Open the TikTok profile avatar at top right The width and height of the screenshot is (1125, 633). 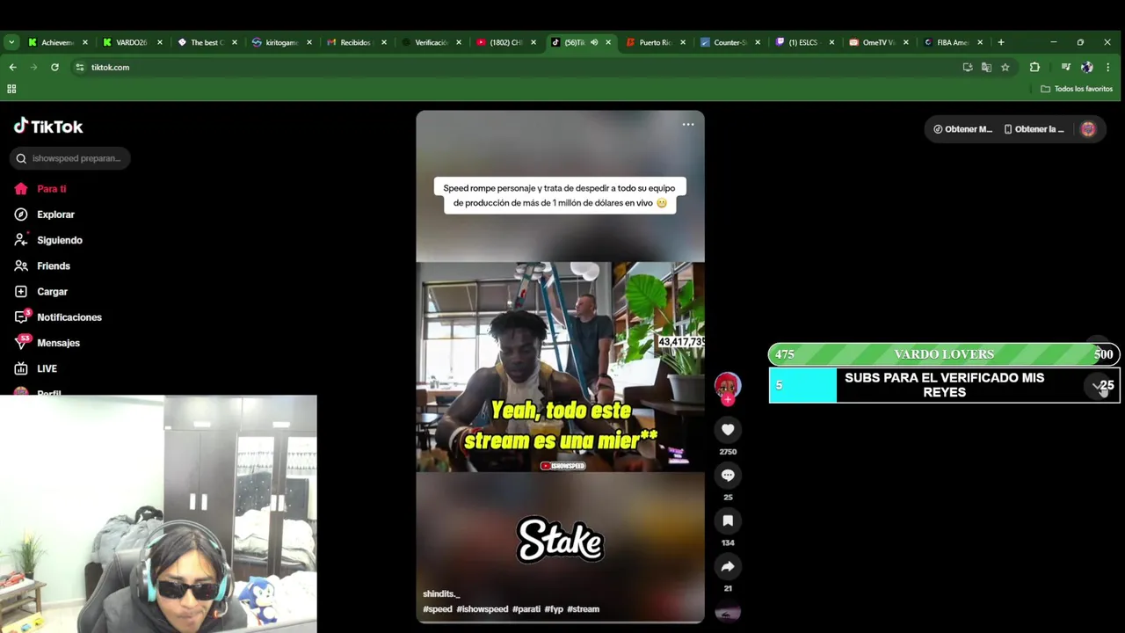[x=1088, y=129]
